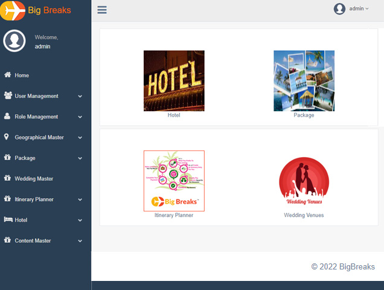Image resolution: width=384 pixels, height=290 pixels.
Task: Click the Wedding Venues caption link
Action: [x=304, y=215]
